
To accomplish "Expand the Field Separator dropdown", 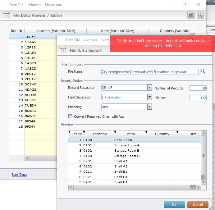I will (149, 97).
